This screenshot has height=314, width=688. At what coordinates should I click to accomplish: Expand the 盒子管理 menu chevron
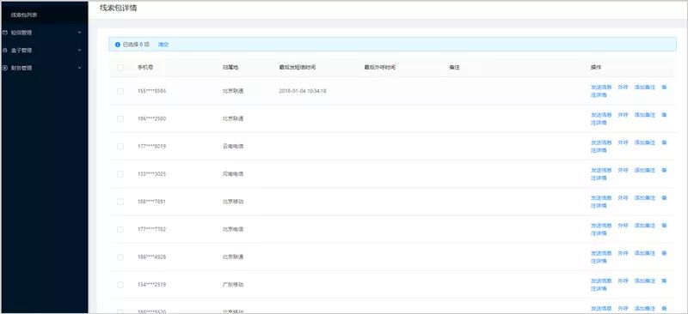click(79, 51)
